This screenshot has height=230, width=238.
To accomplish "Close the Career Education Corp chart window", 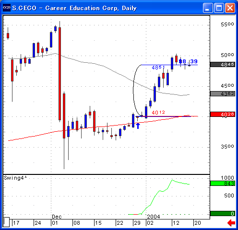I will click(230, 8).
